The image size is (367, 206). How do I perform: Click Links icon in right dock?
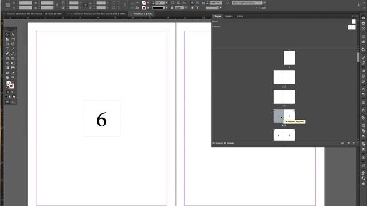click(363, 29)
